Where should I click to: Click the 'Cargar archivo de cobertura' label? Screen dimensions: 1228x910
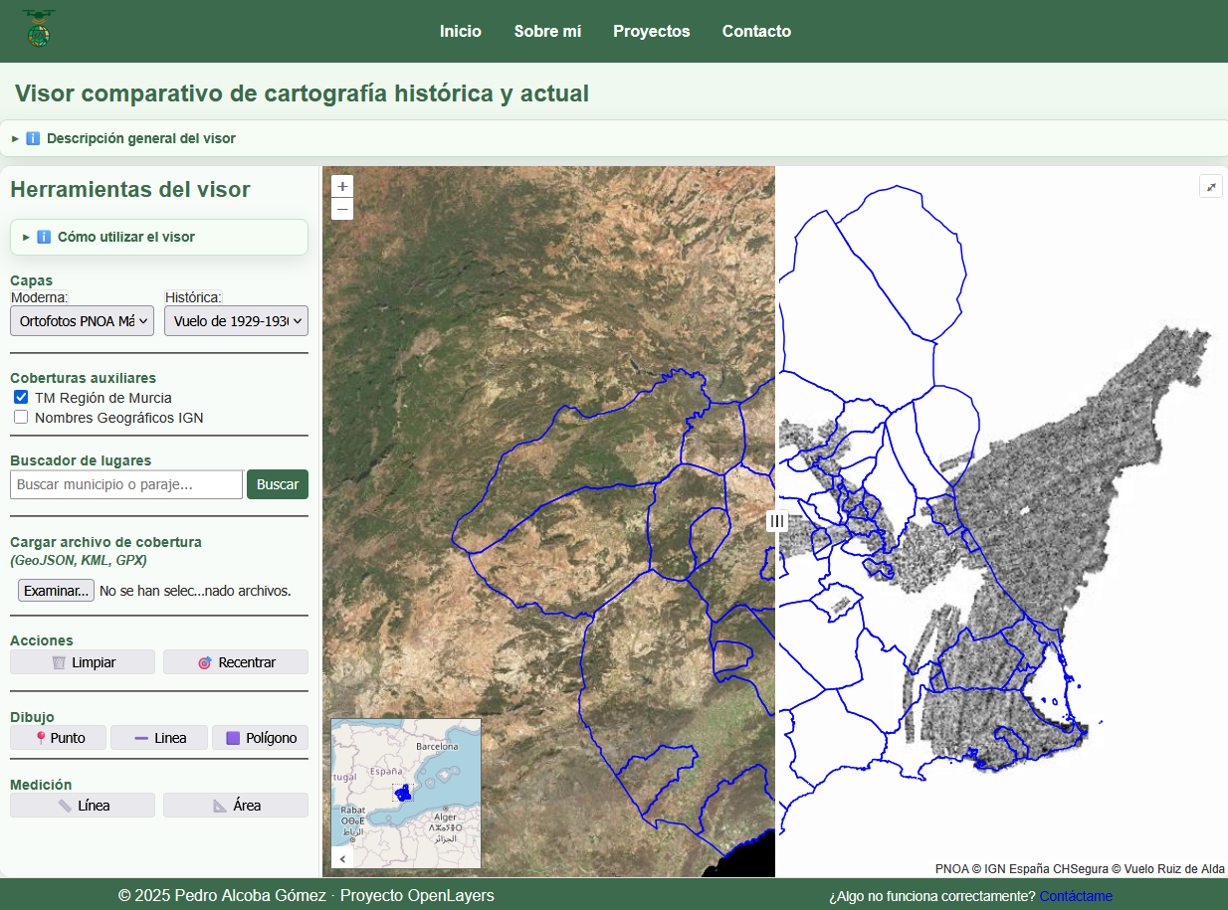[x=105, y=542]
